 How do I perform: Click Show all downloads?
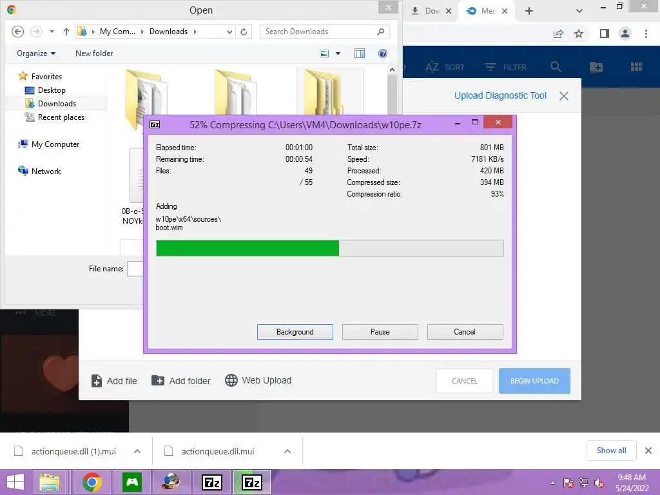click(611, 451)
